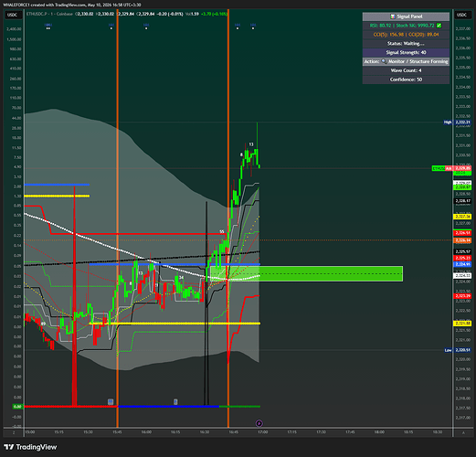The width and height of the screenshot is (476, 457).
Task: Click the Low price label
Action: coord(448,350)
